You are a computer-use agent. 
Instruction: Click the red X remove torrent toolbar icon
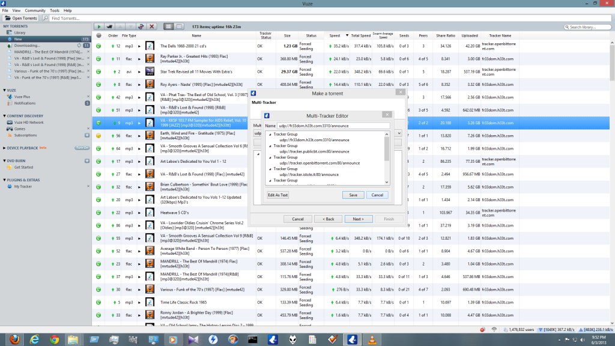[152, 26]
